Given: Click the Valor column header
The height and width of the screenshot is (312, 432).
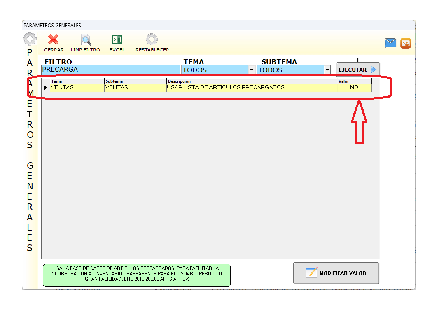Looking at the screenshot, I should pos(354,81).
